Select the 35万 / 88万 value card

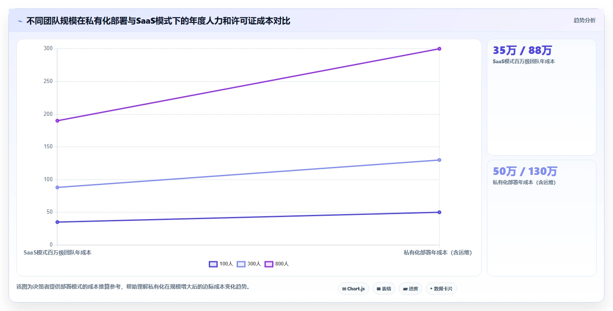point(541,97)
